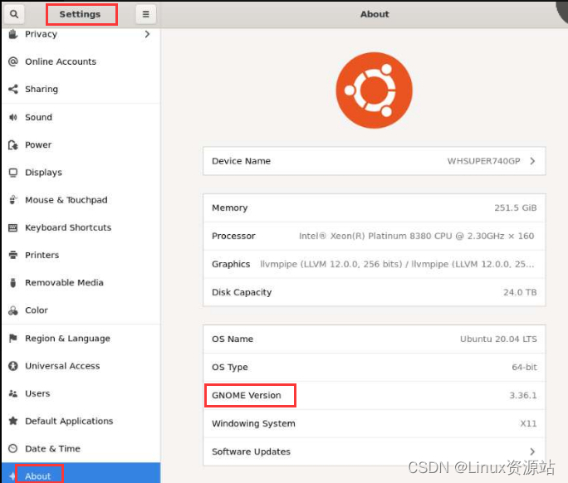Click the Printers icon in the sidebar
Image resolution: width=568 pixels, height=483 pixels.
tap(13, 255)
